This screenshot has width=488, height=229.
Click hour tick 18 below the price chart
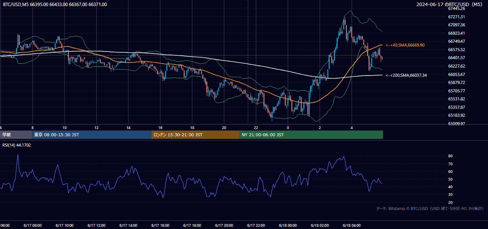pyautogui.click(x=192, y=127)
